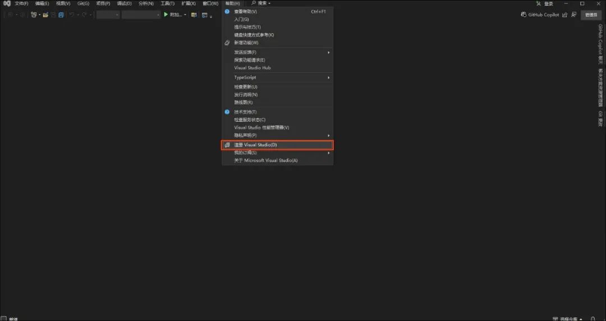The width and height of the screenshot is (606, 321).
Task: Click the sign-in person icon
Action: (539, 3)
